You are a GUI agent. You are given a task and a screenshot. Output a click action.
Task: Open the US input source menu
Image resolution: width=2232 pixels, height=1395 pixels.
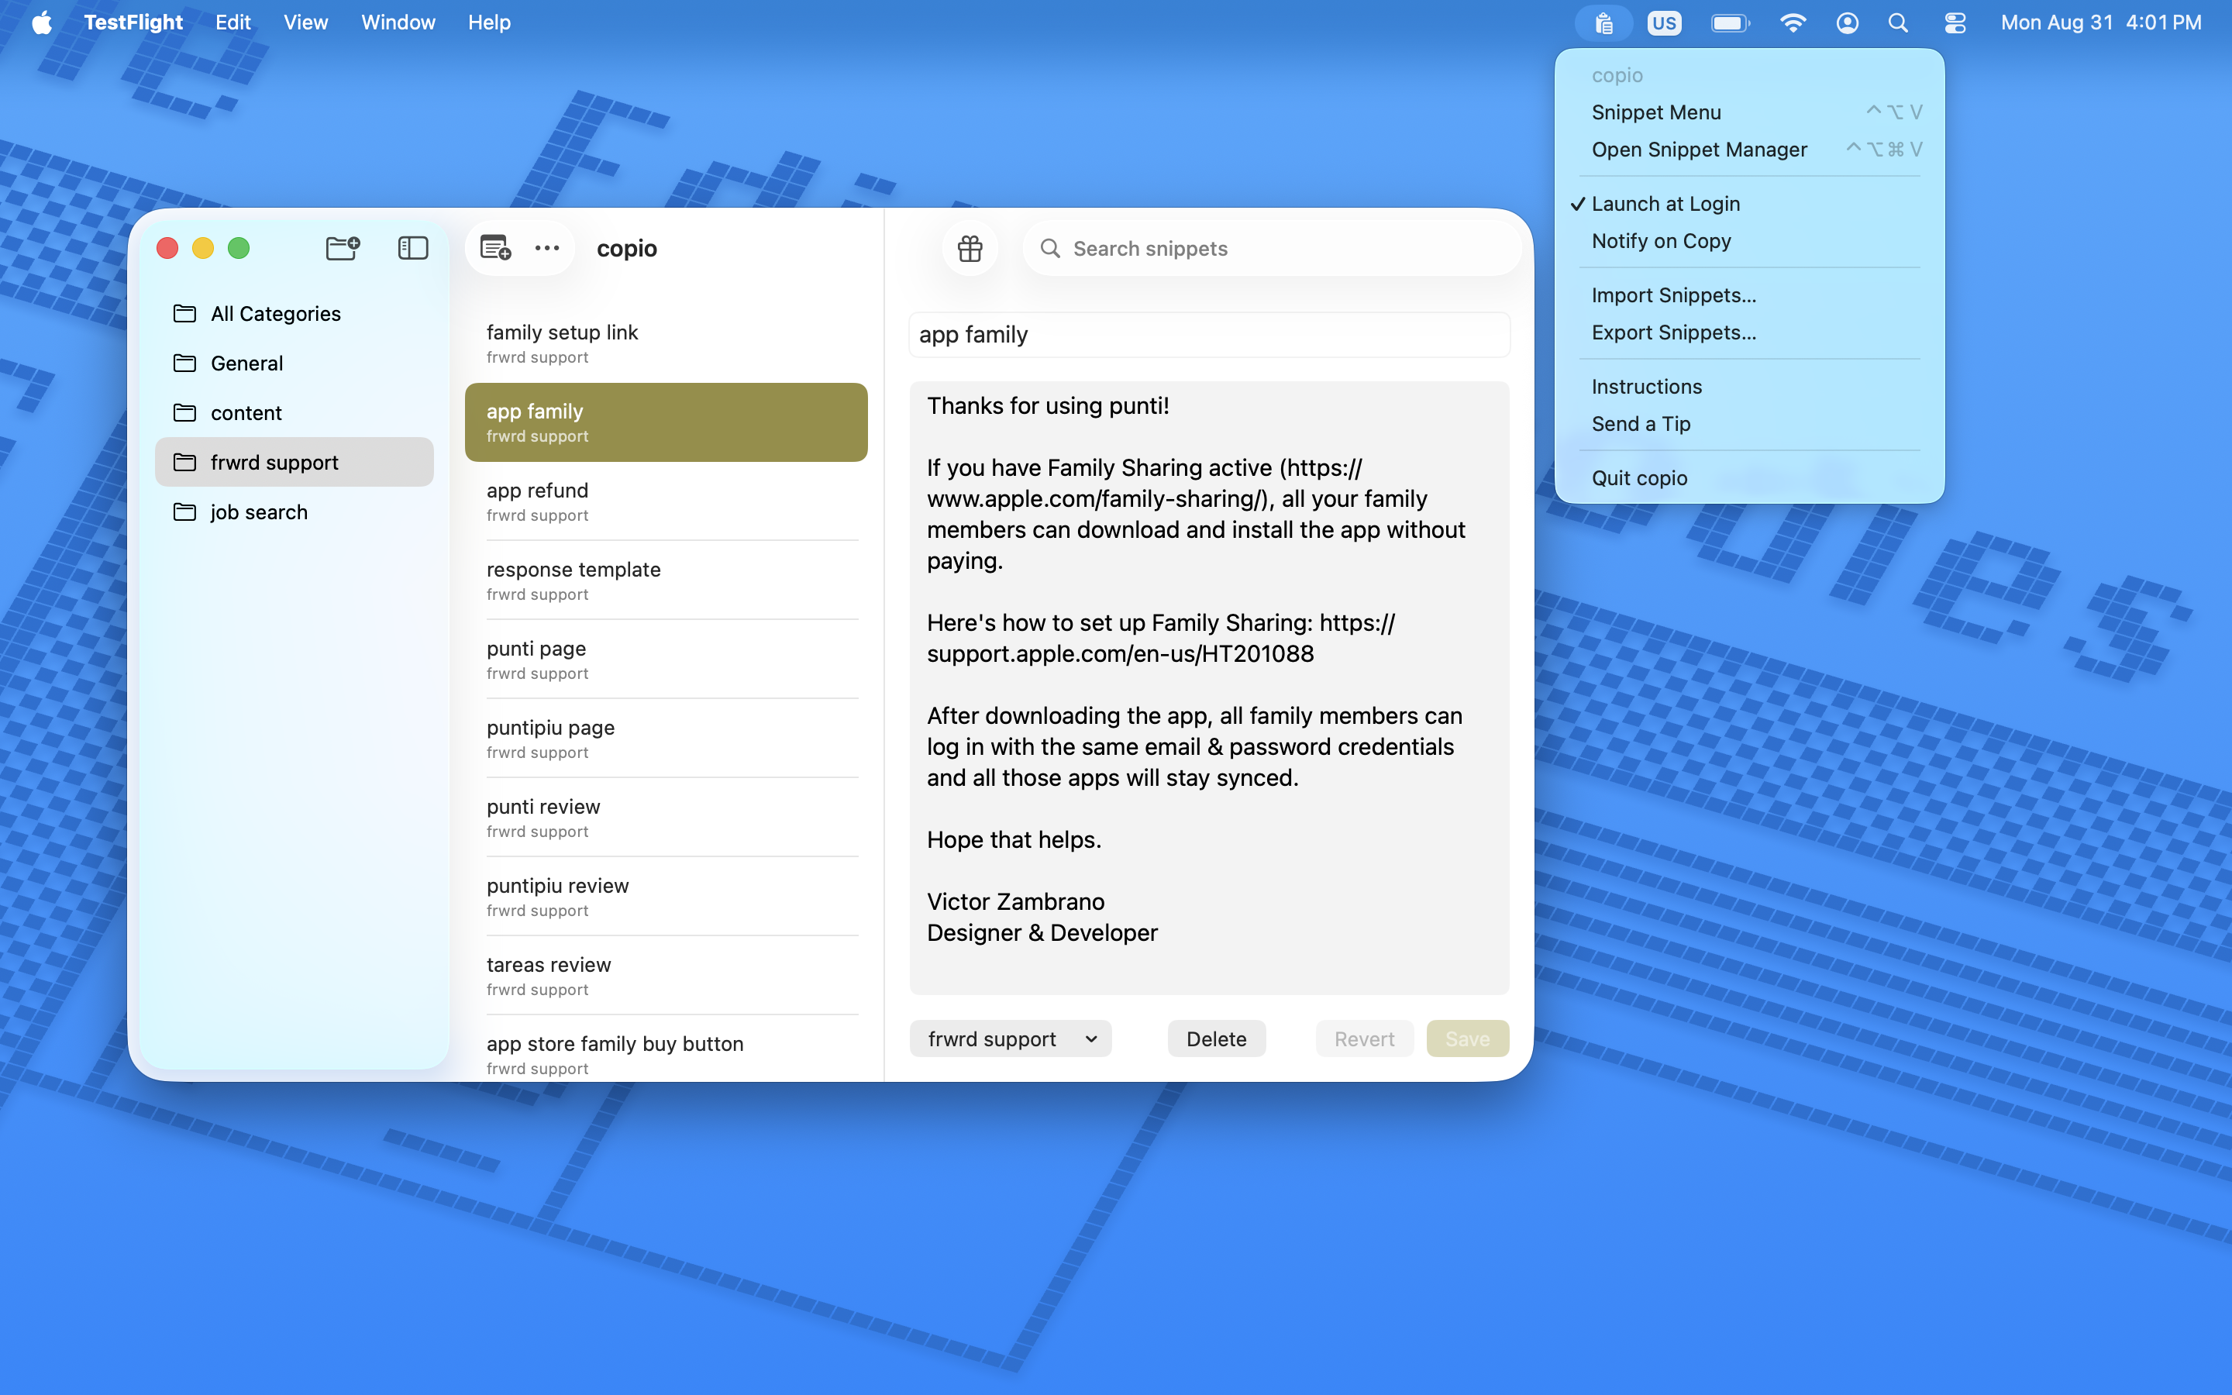coord(1664,23)
